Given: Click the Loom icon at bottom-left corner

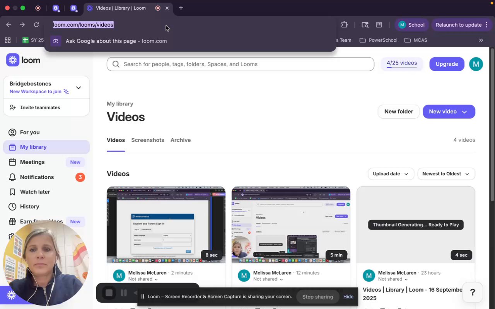Looking at the screenshot, I should coord(11,295).
